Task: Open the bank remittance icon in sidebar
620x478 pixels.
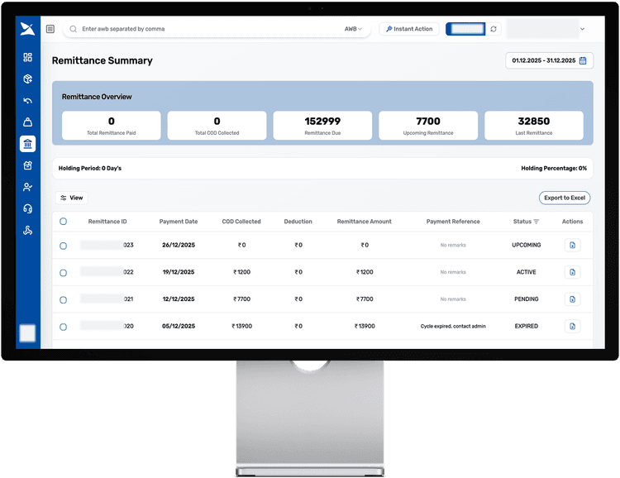Action: (x=28, y=145)
